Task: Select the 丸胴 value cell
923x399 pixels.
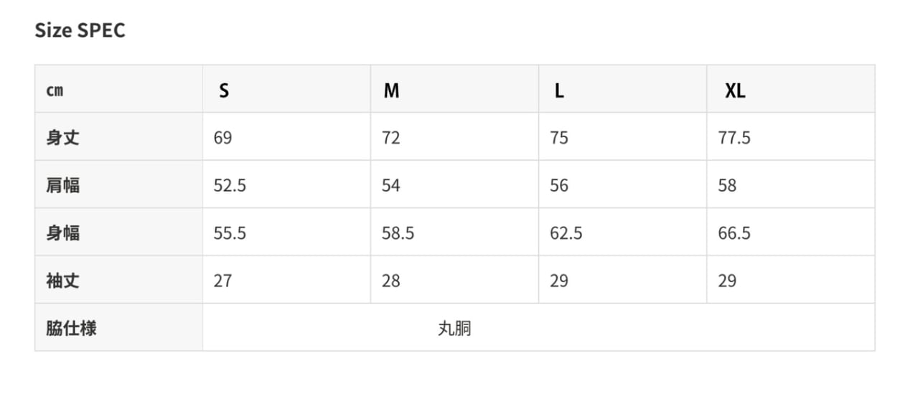Action: tap(455, 329)
